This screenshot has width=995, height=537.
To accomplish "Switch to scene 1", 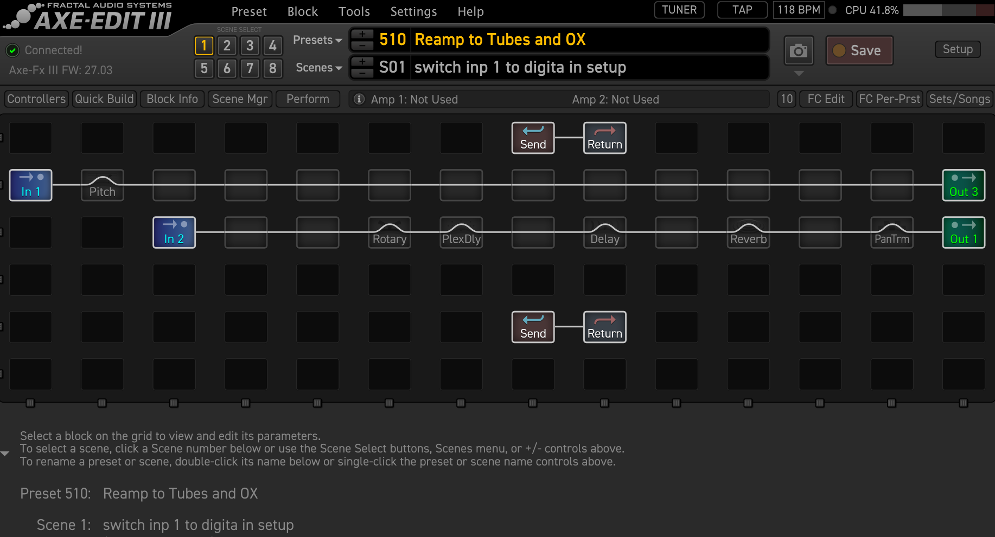I will tap(204, 46).
